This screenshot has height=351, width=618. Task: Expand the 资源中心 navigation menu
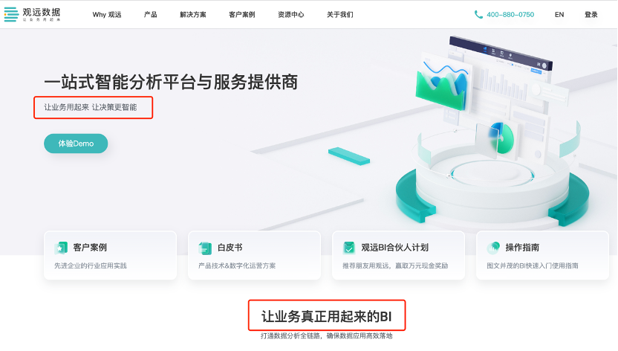[291, 15]
